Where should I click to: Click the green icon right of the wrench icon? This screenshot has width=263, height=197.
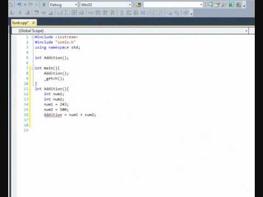click(x=231, y=4)
